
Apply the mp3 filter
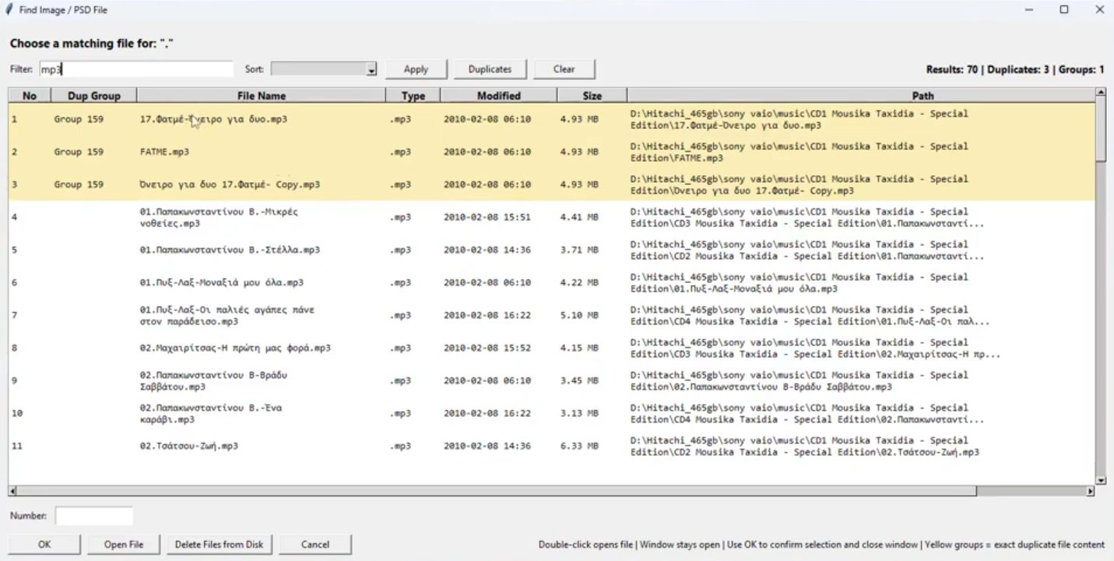pos(416,68)
